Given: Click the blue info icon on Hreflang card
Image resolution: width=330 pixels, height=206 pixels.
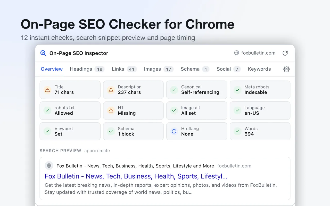Looking at the screenshot, I should (174, 131).
